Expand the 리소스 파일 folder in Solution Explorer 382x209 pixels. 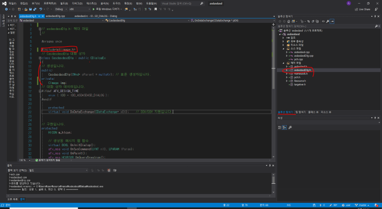point(283,45)
